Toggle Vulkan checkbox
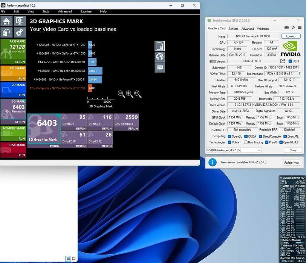The height and width of the screenshot is (263, 306). click(x=229, y=142)
